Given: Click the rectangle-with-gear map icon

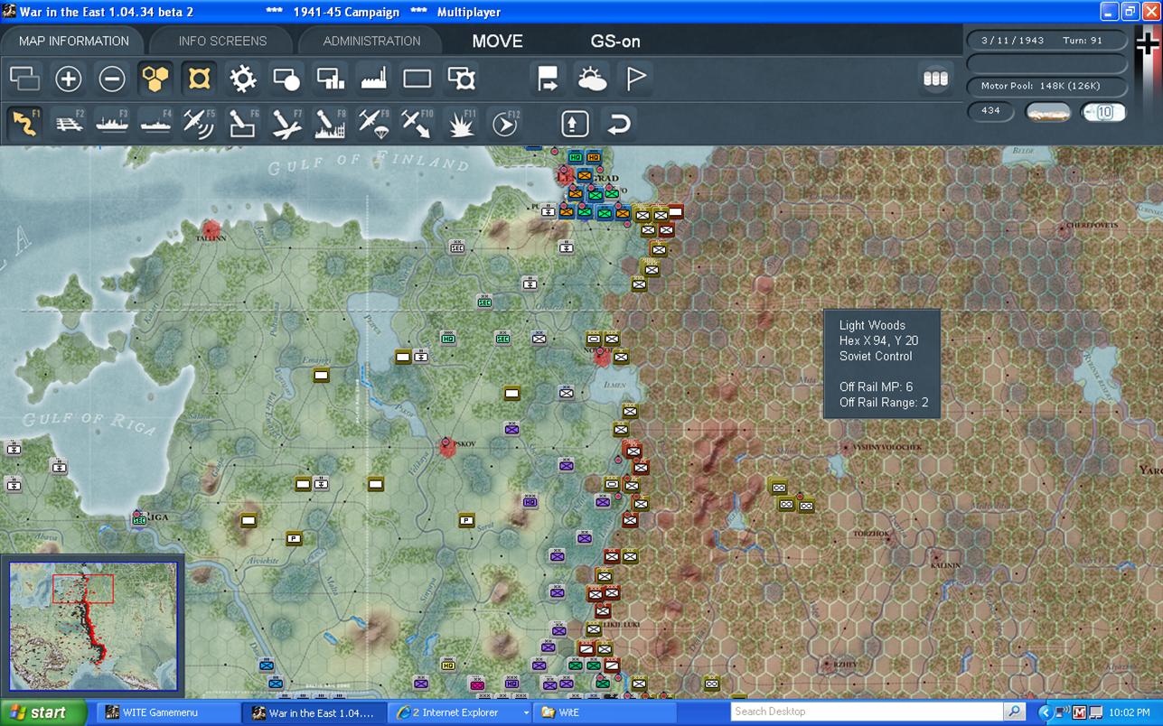Looking at the screenshot, I should tap(461, 79).
